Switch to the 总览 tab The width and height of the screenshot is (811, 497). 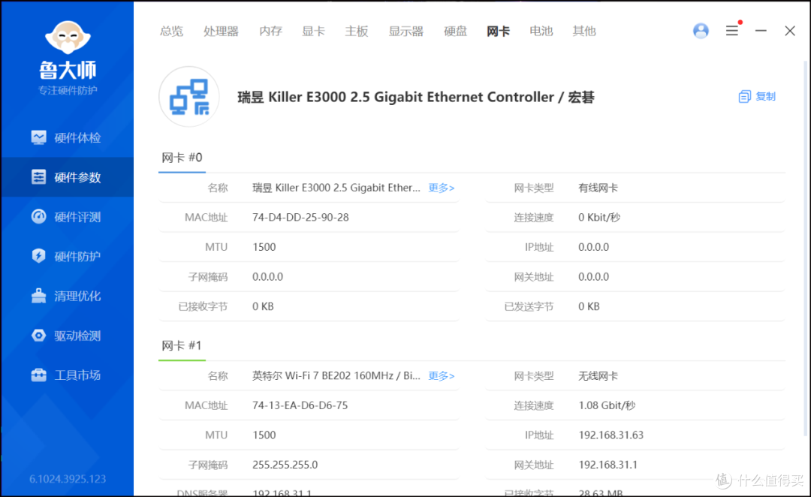[x=171, y=31]
